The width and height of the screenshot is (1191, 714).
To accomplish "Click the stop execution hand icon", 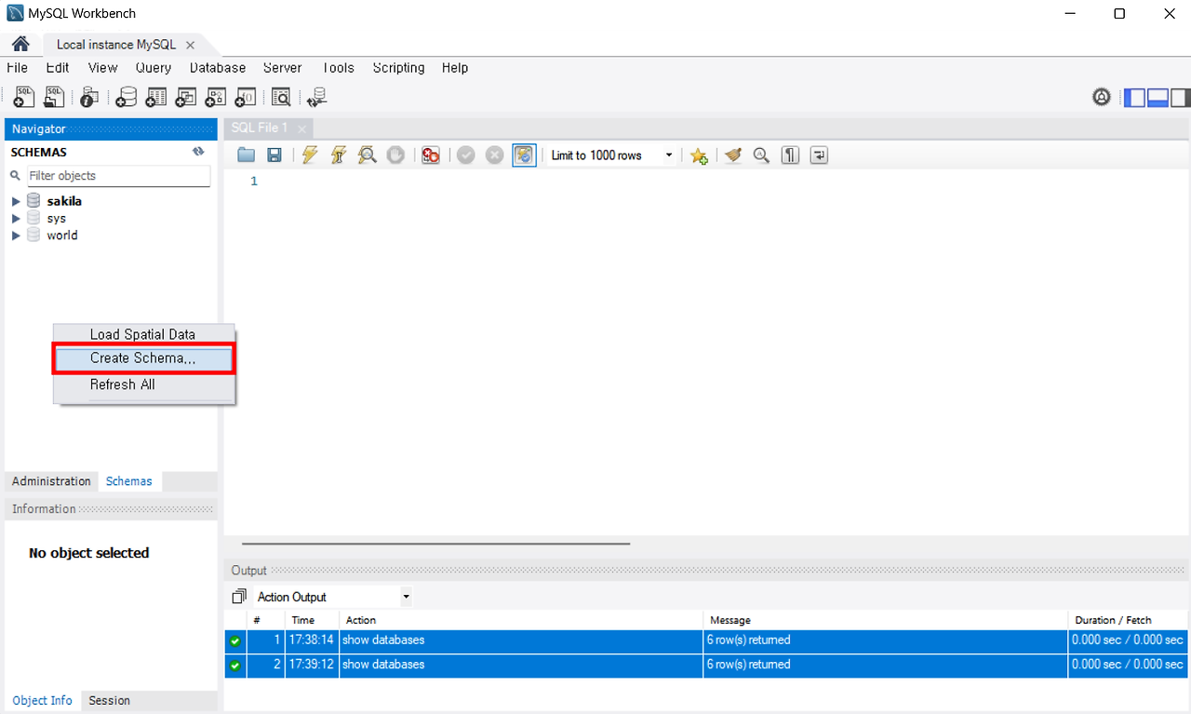I will click(396, 155).
